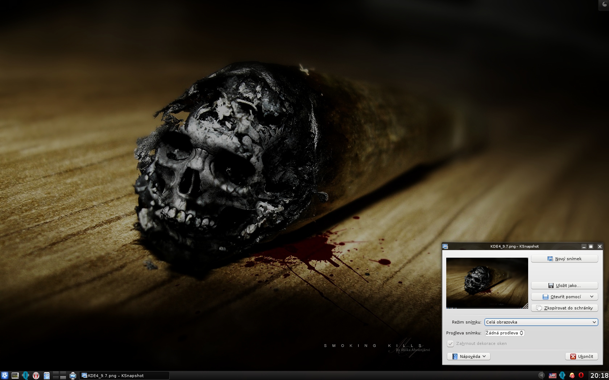Viewport: 609px width, 380px height.
Task: Click the snapshot preview thumbnail
Action: pyautogui.click(x=487, y=283)
